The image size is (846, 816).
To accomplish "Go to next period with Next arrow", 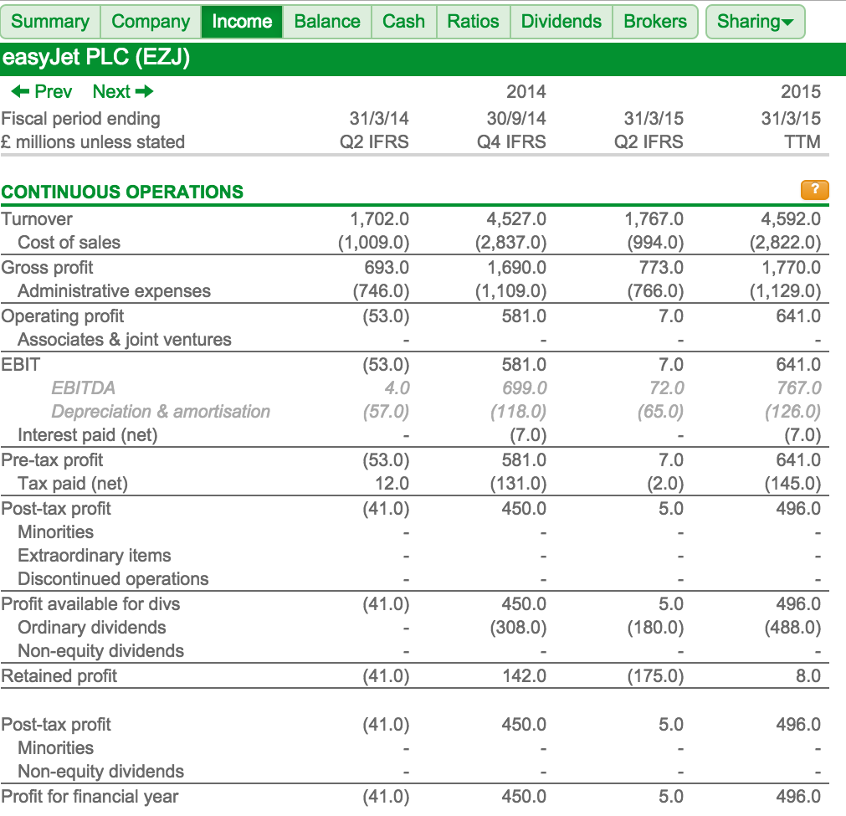I will click(x=123, y=92).
